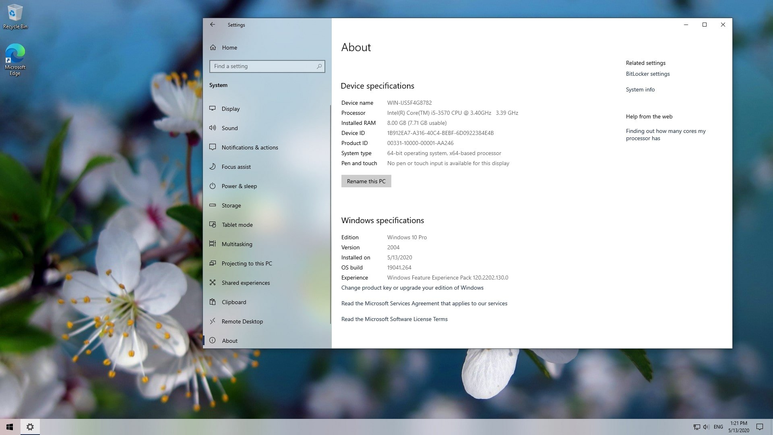Viewport: 773px width, 435px height.
Task: Open Shared experiences settings
Action: (246, 283)
